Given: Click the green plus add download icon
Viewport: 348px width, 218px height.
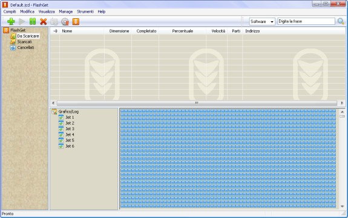Looking at the screenshot, I should coord(11,22).
